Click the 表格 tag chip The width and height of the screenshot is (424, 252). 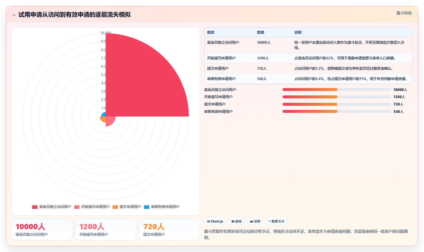[x=236, y=221]
